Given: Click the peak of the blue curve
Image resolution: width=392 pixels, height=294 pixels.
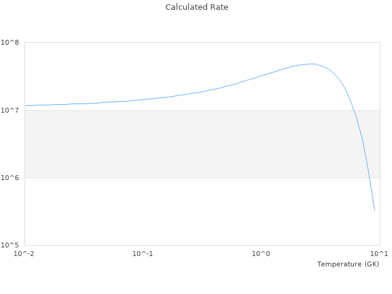Looking at the screenshot, I should 313,64.
